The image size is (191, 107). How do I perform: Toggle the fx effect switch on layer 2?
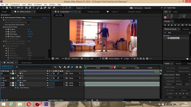[54, 78]
